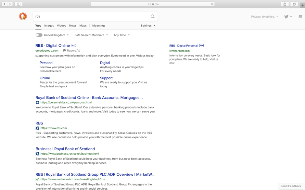Click the AD badge beside Digital Personal

(201, 45)
